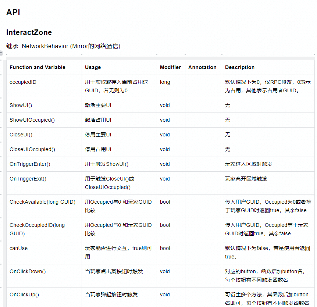The width and height of the screenshot is (317, 307).
Task: Select the Usage column header
Action: 119,67
